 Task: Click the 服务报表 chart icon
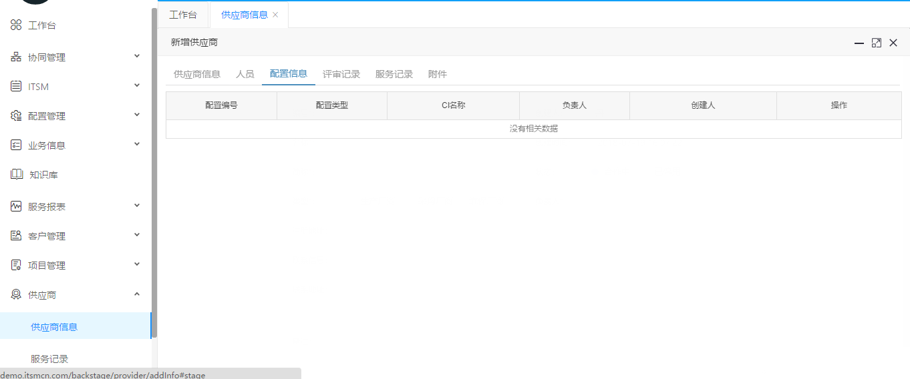coord(16,207)
